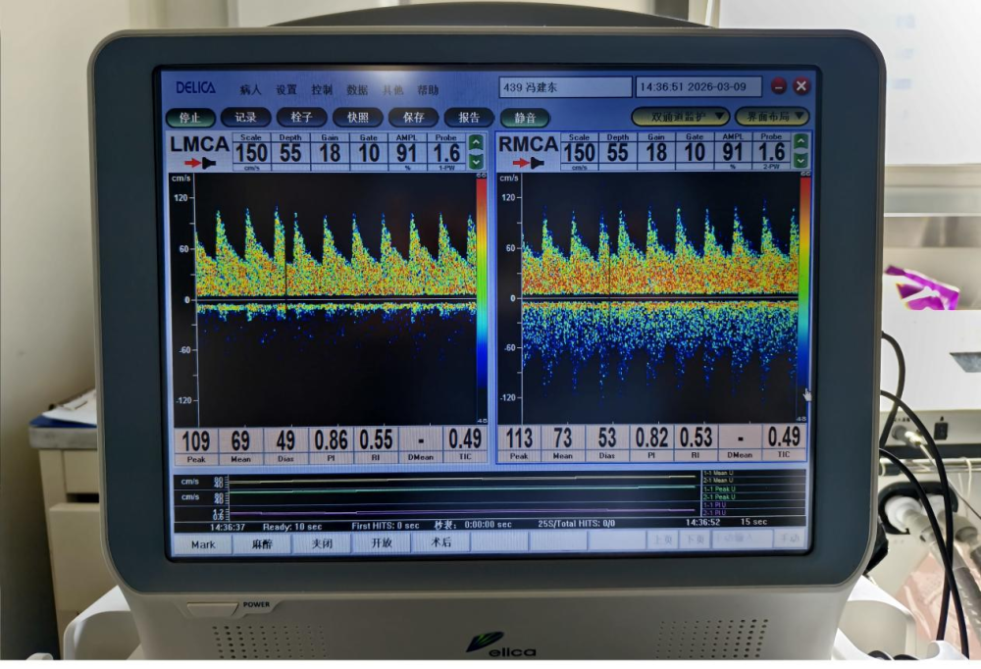Screen dimensions: 981x669
Task: Click the RMCA Probe value 1.6
Action: pyautogui.click(x=771, y=152)
